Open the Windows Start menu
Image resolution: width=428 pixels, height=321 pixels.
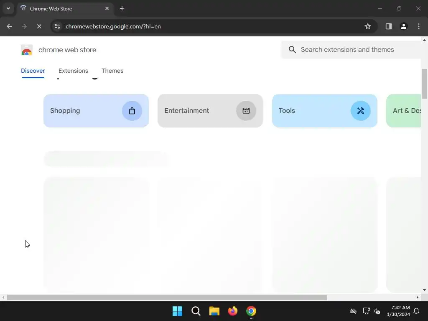tap(177, 311)
